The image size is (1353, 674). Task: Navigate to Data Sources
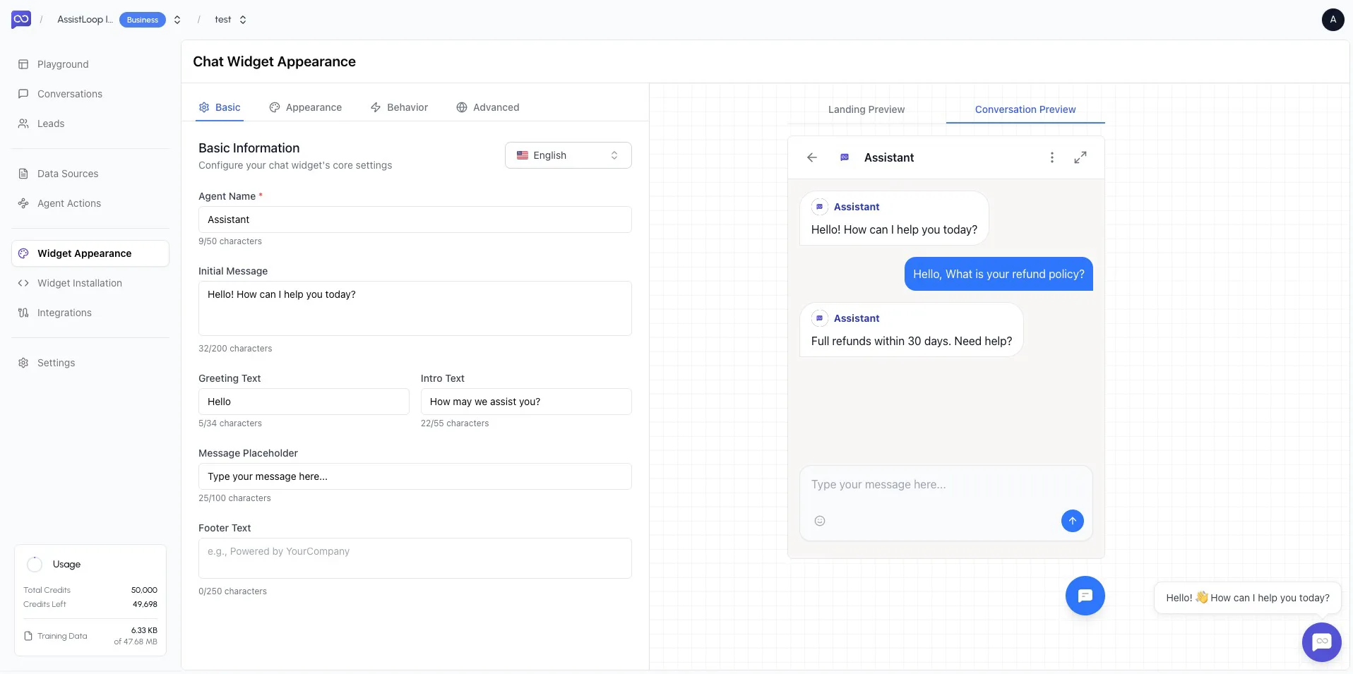pos(90,174)
